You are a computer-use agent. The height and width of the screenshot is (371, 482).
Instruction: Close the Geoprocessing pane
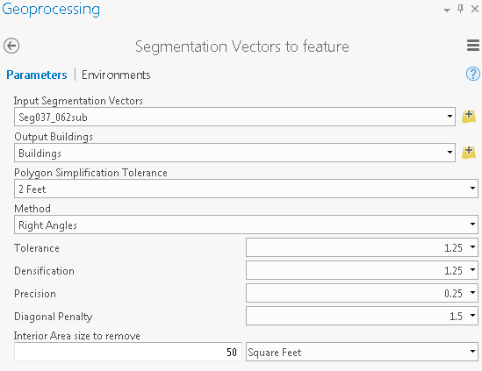(475, 9)
